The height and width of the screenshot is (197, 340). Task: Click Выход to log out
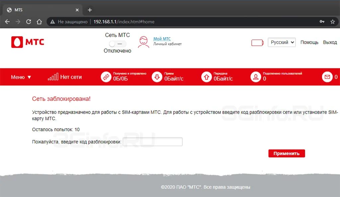(330, 42)
